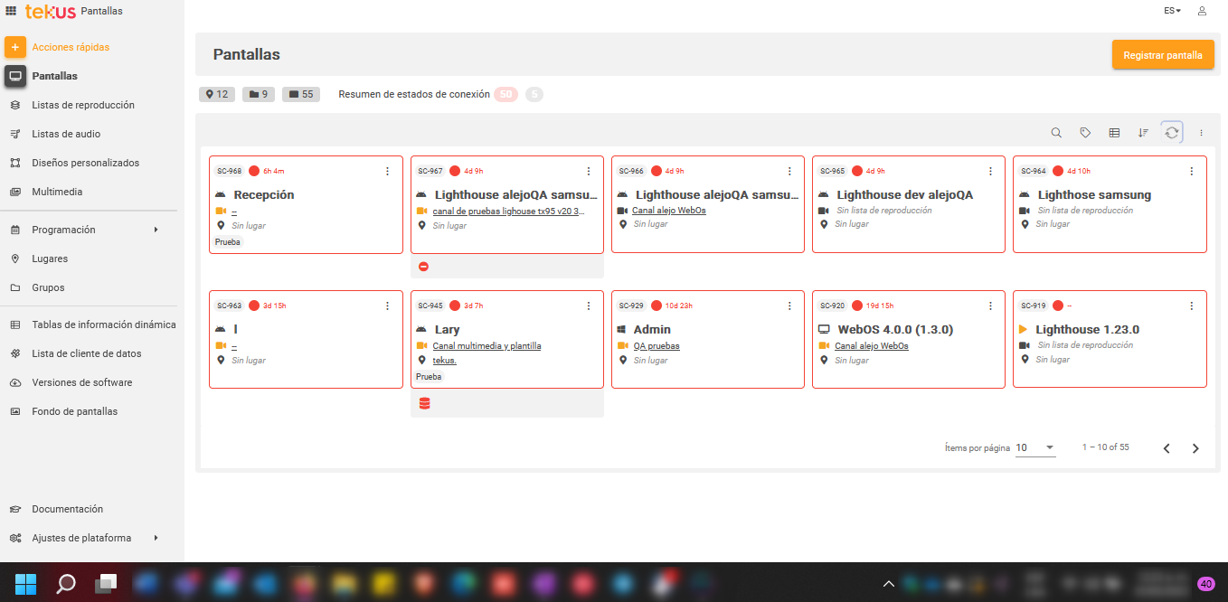1228x602 pixels.
Task: Click the refresh screens icon
Action: (1172, 133)
